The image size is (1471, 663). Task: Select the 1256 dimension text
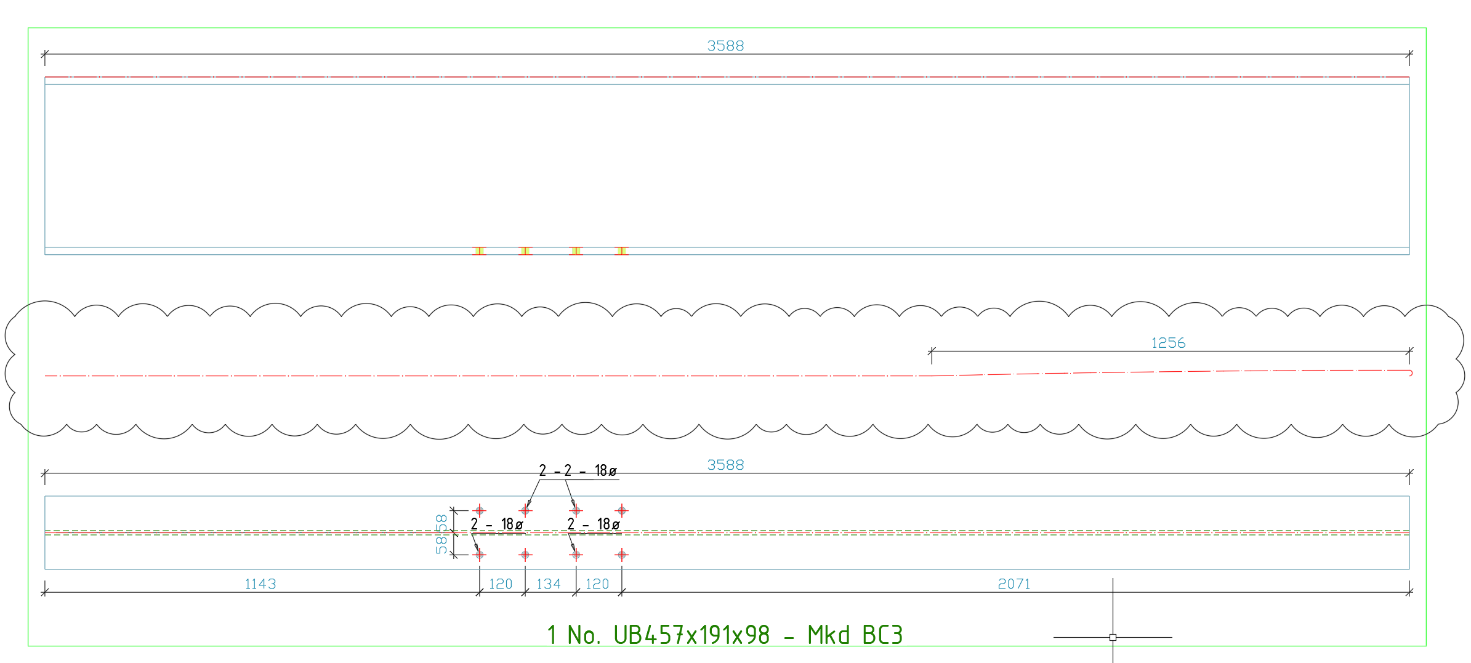pos(1168,343)
